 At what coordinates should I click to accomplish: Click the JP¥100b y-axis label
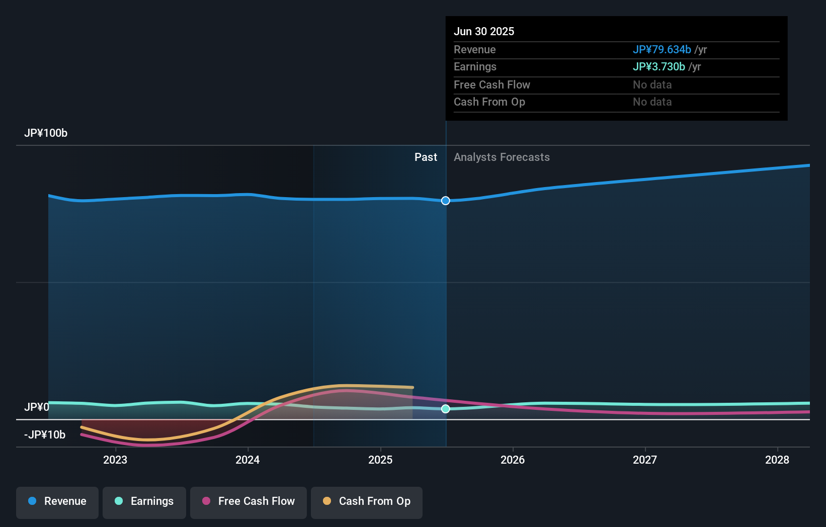46,133
